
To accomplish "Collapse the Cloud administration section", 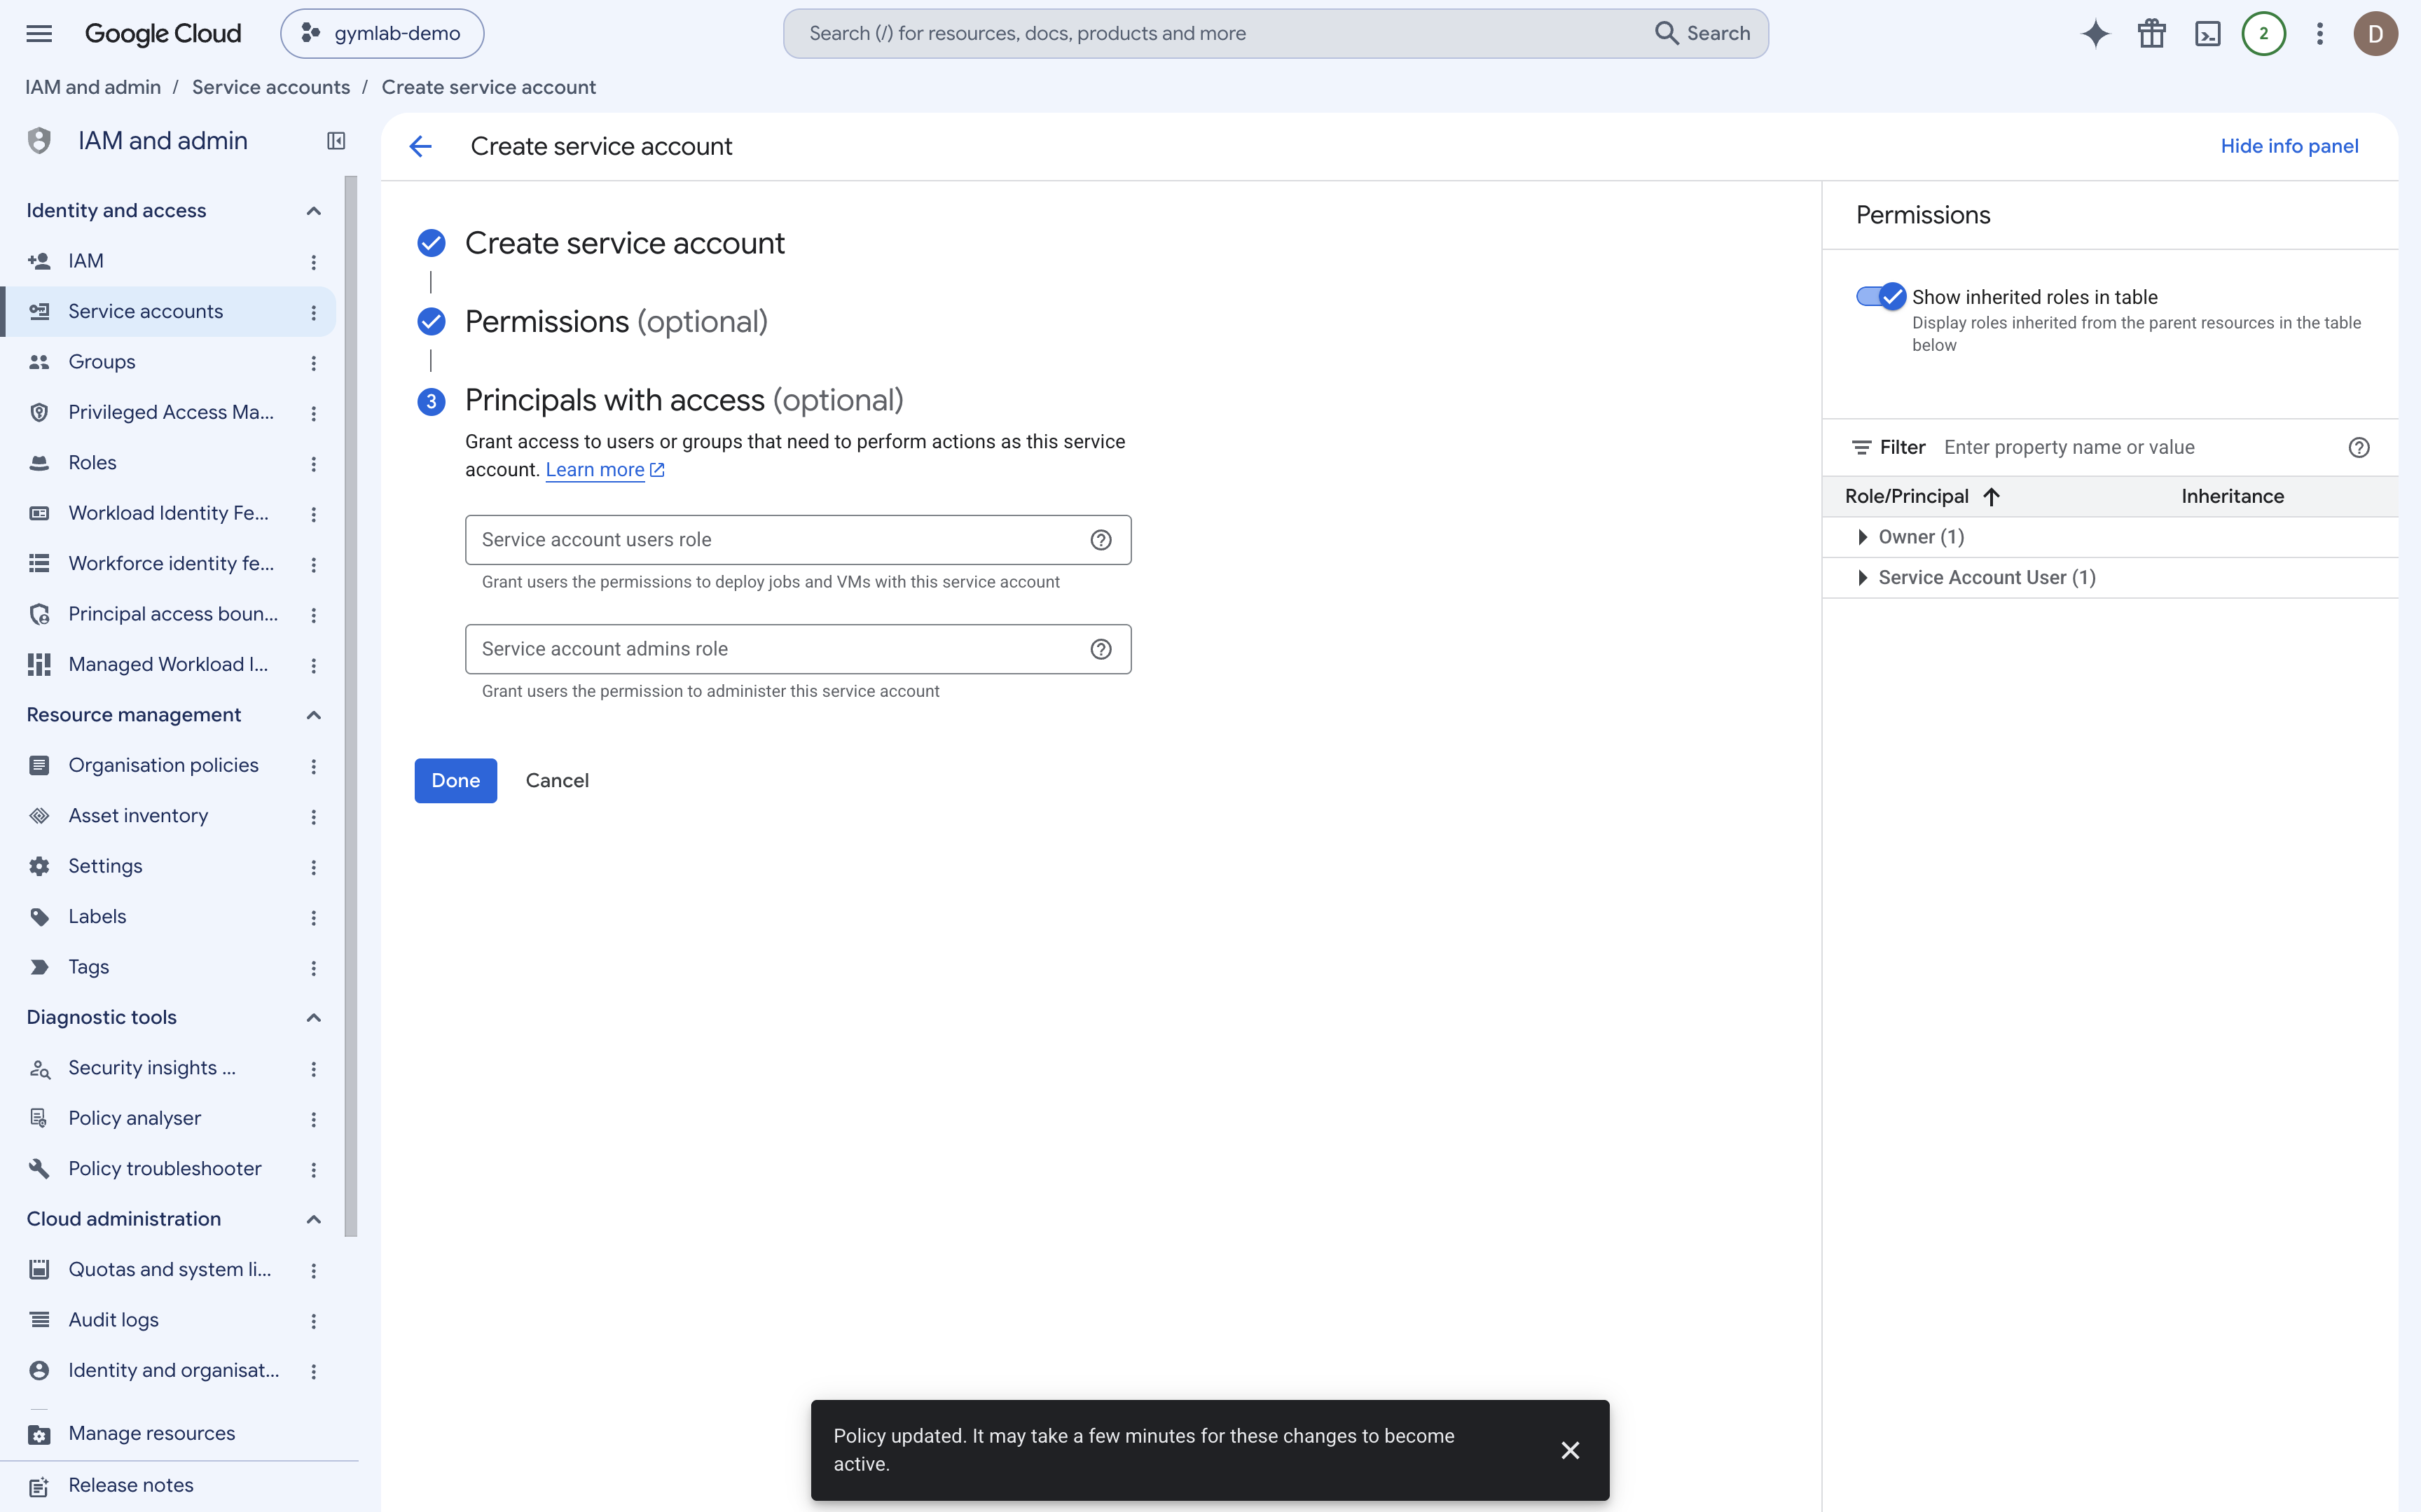I will (313, 1219).
